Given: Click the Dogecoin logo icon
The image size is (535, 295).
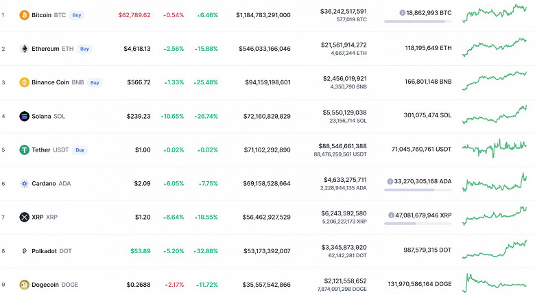Looking at the screenshot, I should pyautogui.click(x=25, y=285).
